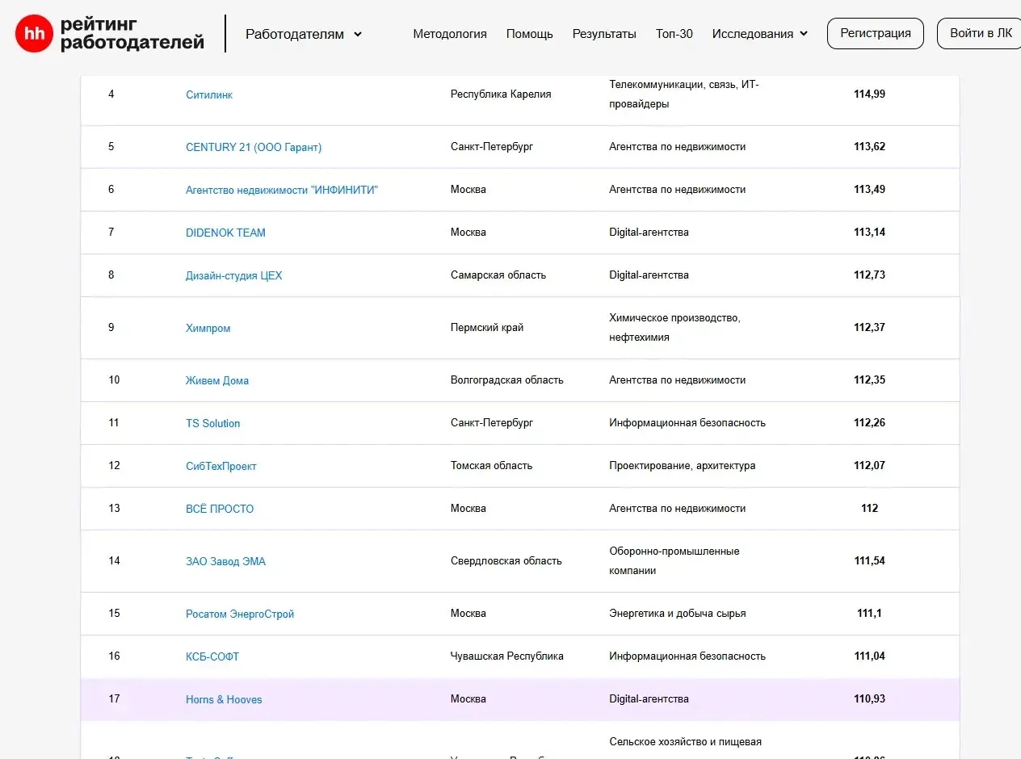
Task: Open the DIDENOK TEAM link
Action: (225, 233)
